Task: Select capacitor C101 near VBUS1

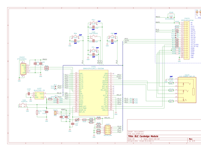Action: click(35, 64)
